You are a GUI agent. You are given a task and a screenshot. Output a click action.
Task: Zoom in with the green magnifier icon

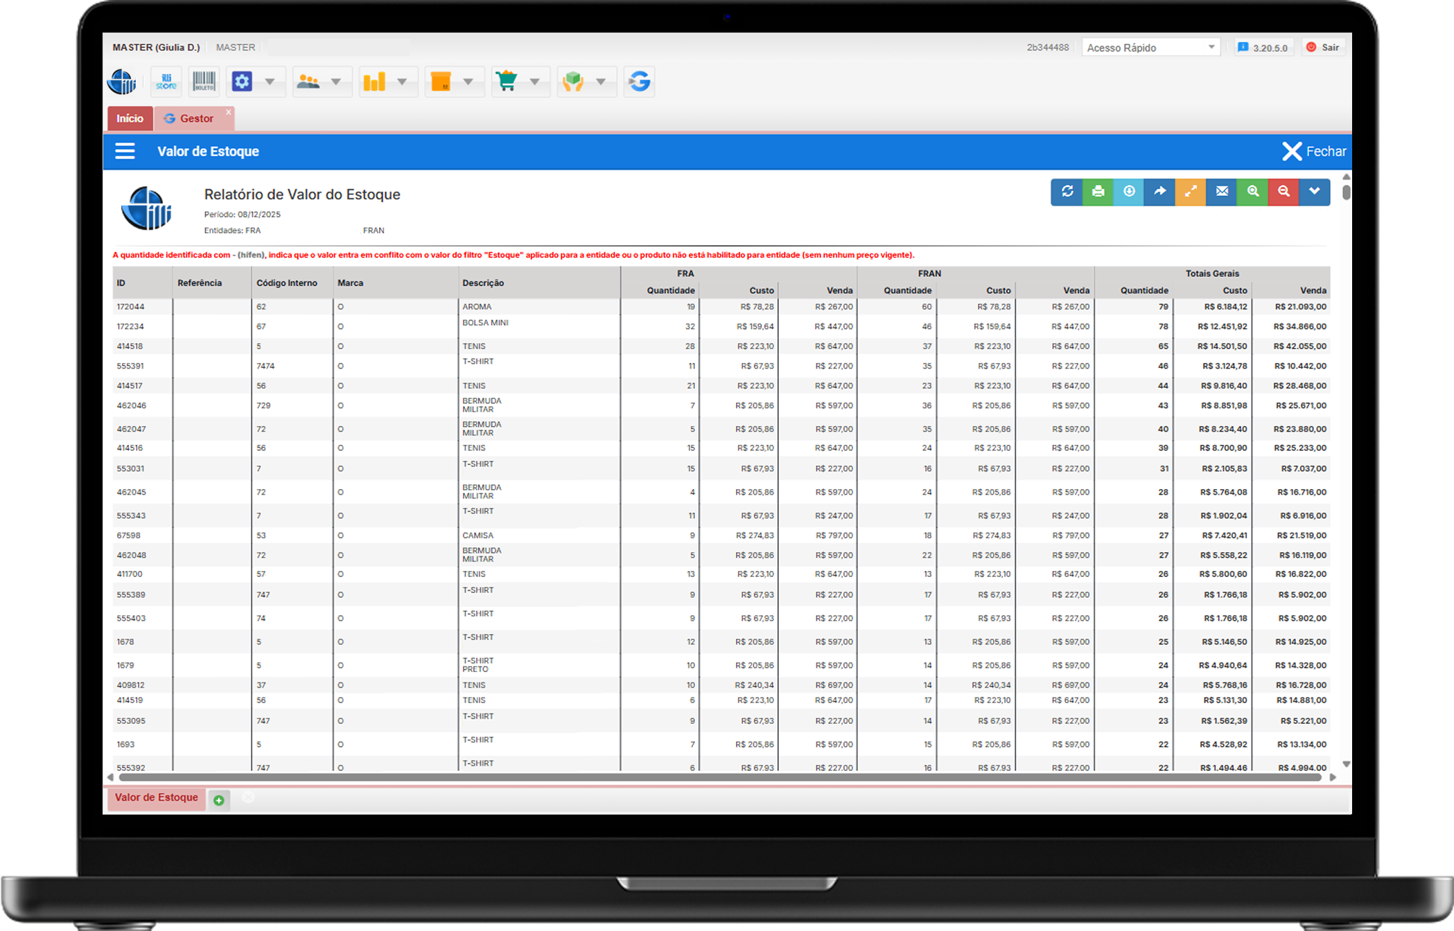click(x=1252, y=192)
